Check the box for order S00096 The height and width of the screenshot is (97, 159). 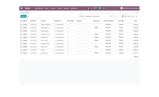pyautogui.click(x=21, y=37)
